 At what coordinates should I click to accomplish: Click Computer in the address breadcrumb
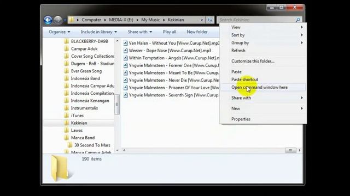click(x=91, y=20)
